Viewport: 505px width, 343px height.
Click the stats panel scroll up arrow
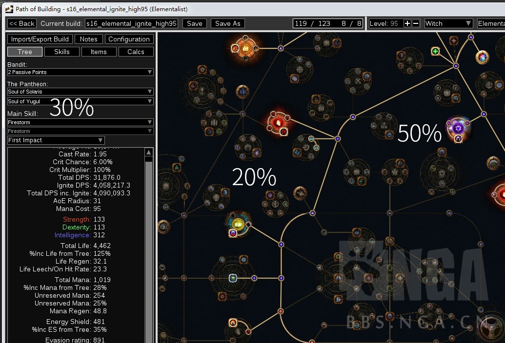coord(149,152)
